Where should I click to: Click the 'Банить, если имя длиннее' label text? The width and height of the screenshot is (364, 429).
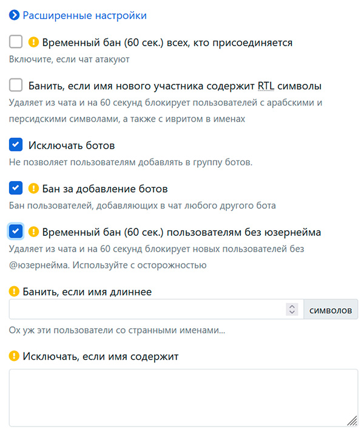click(x=87, y=292)
